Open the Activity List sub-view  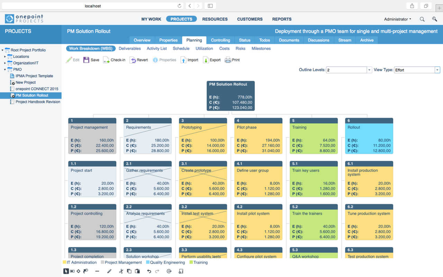(x=157, y=48)
